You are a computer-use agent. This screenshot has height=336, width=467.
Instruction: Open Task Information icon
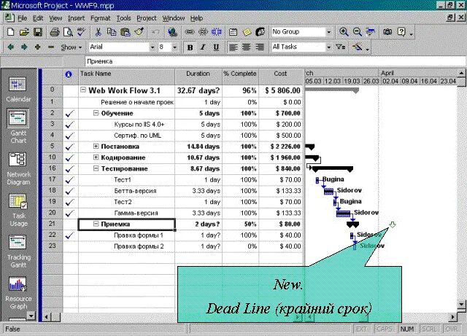[233, 32]
